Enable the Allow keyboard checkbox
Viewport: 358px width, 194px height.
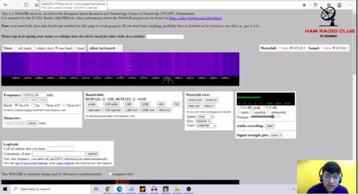[x=119, y=48]
